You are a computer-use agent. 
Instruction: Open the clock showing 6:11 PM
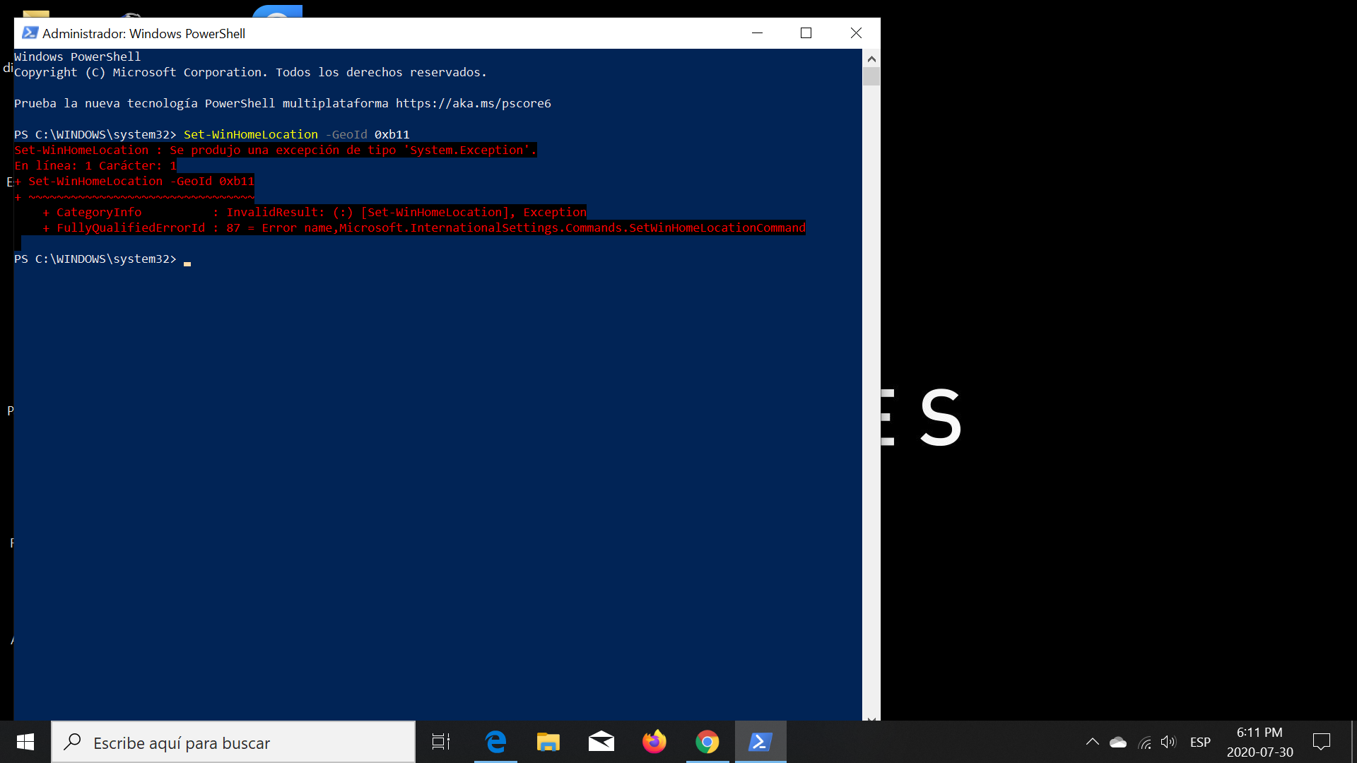click(1259, 742)
